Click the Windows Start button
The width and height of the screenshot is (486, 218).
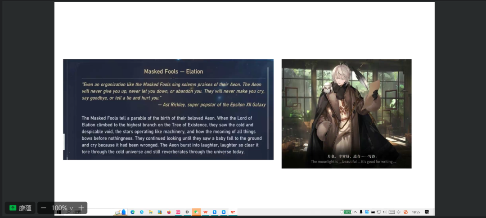tap(58, 213)
